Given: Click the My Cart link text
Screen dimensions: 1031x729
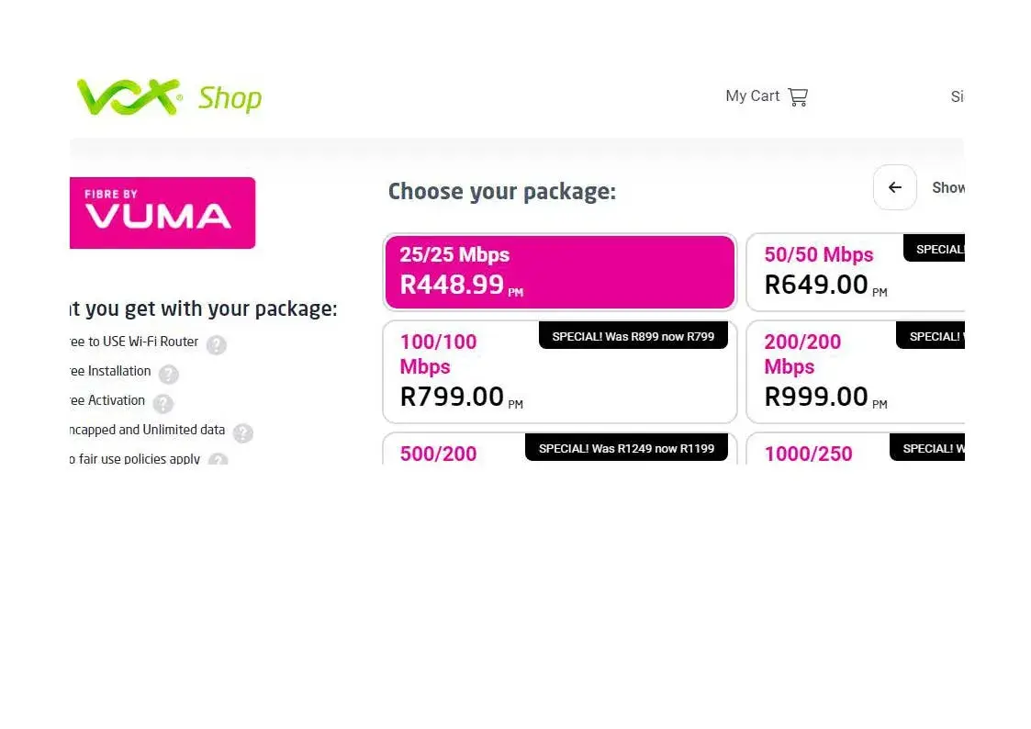Looking at the screenshot, I should 752,96.
